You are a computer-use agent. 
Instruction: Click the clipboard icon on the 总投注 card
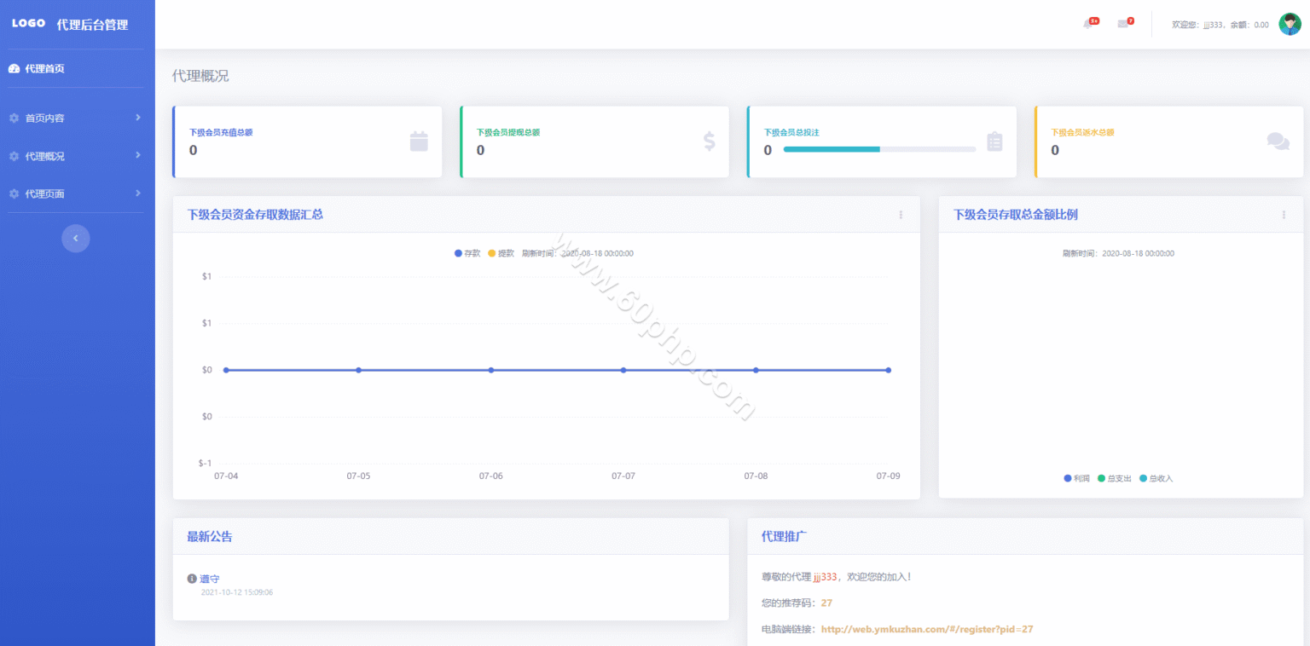click(x=994, y=141)
